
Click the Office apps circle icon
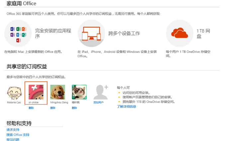(18, 33)
